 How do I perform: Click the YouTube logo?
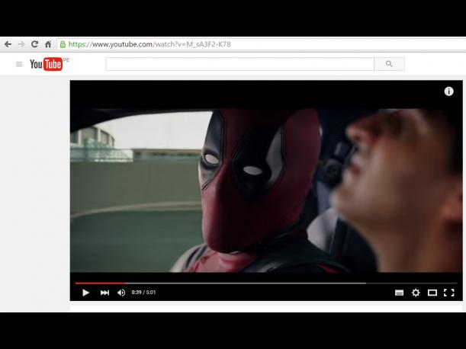pyautogui.click(x=47, y=64)
